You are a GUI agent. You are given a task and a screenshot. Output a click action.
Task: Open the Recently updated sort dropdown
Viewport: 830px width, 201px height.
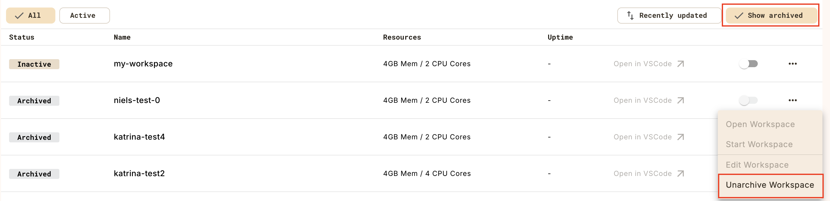pyautogui.click(x=669, y=15)
